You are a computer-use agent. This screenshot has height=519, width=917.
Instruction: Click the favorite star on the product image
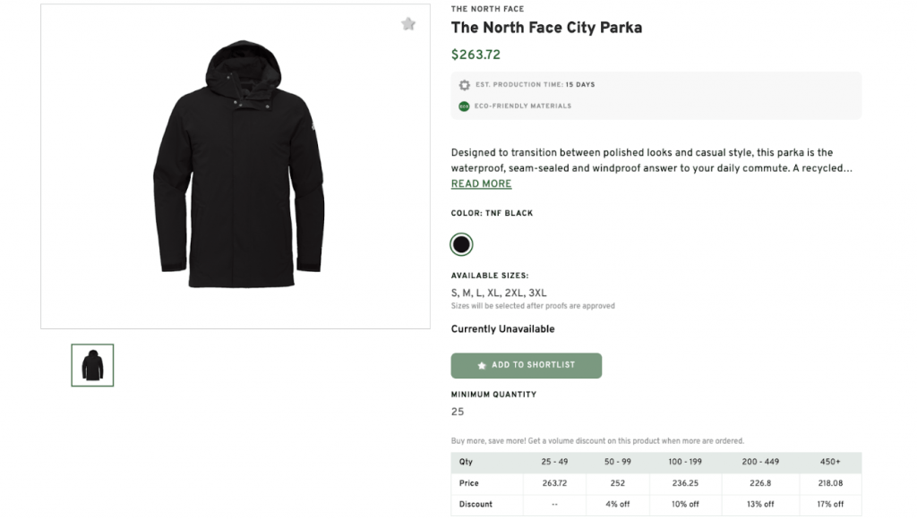point(408,24)
